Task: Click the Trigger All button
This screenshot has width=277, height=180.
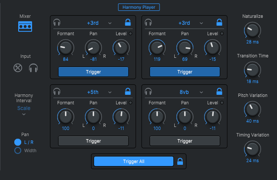Action: (x=134, y=161)
